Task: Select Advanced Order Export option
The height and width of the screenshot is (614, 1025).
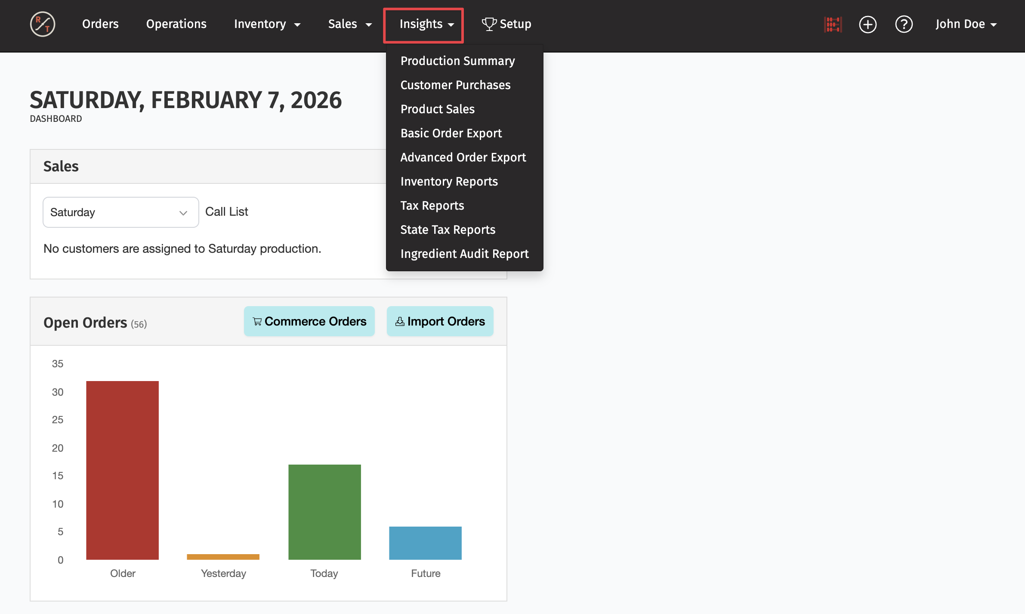Action: click(463, 157)
